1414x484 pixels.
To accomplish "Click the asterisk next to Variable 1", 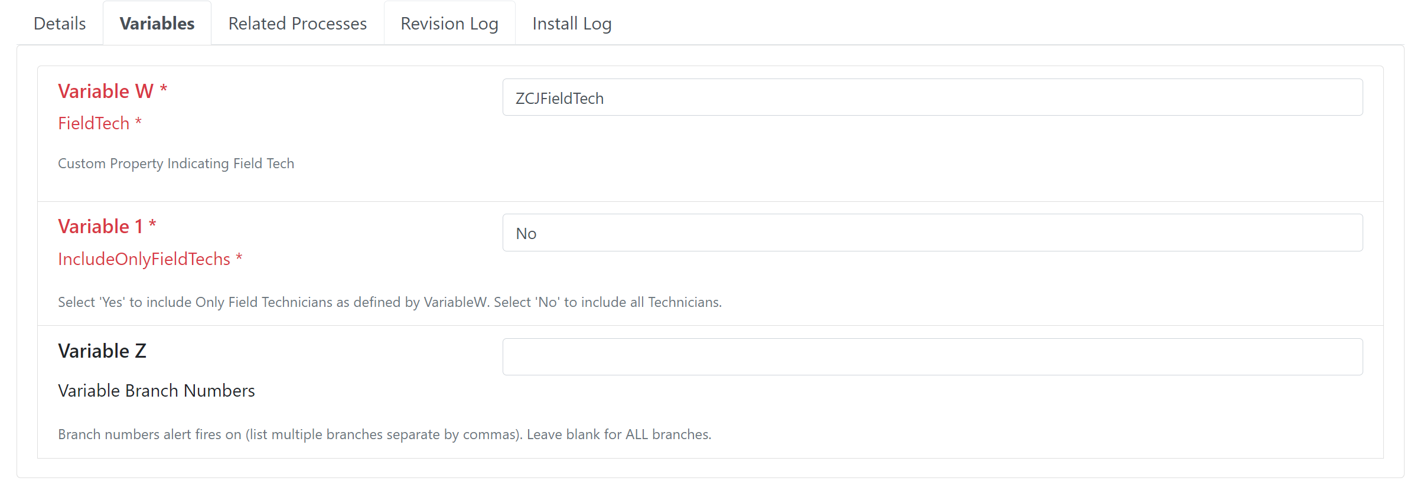I will pos(152,224).
